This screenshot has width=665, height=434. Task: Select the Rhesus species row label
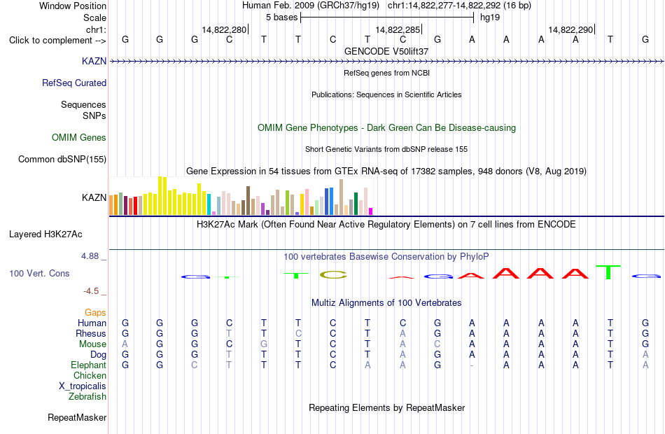point(91,334)
